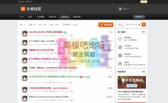168x103 pixels.
Task: Expand the arrow beside the 黑版首页 tab
Action: pyautogui.click(x=70, y=17)
